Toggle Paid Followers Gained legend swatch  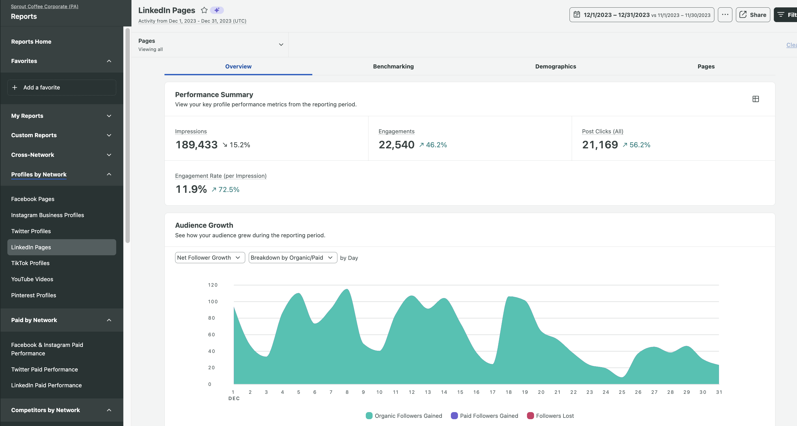pyautogui.click(x=454, y=415)
